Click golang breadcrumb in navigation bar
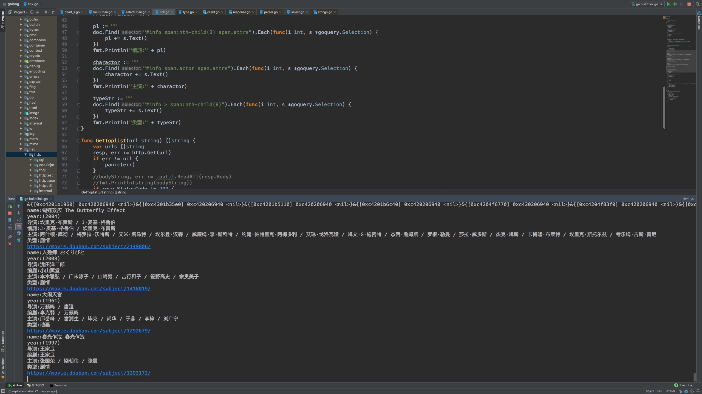Viewport: 702px width, 394px height. 11,4
